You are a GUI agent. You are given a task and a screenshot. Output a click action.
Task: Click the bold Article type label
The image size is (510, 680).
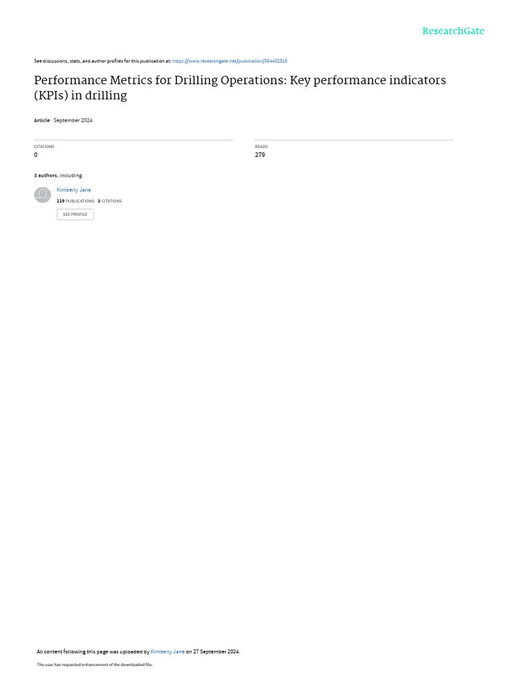click(x=42, y=120)
